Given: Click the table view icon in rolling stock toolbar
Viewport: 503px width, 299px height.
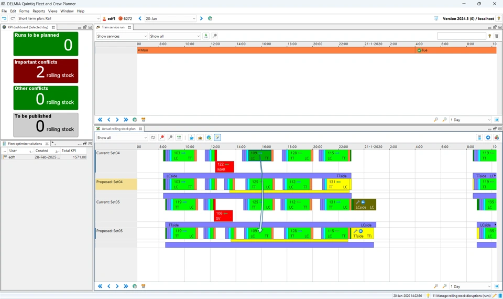Looking at the screenshot, I should [x=179, y=137].
